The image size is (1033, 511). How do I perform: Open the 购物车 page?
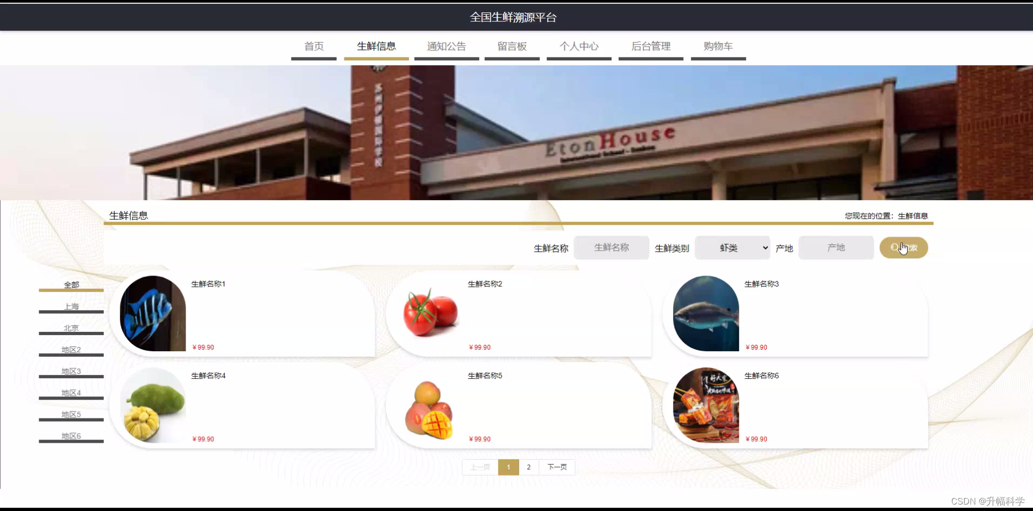tap(718, 47)
